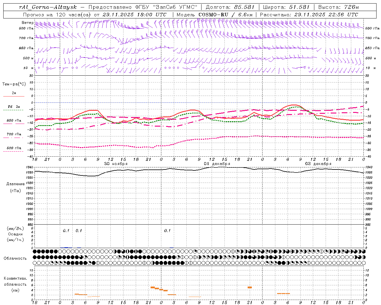Click the Конвективн. label

[x=15, y=278]
